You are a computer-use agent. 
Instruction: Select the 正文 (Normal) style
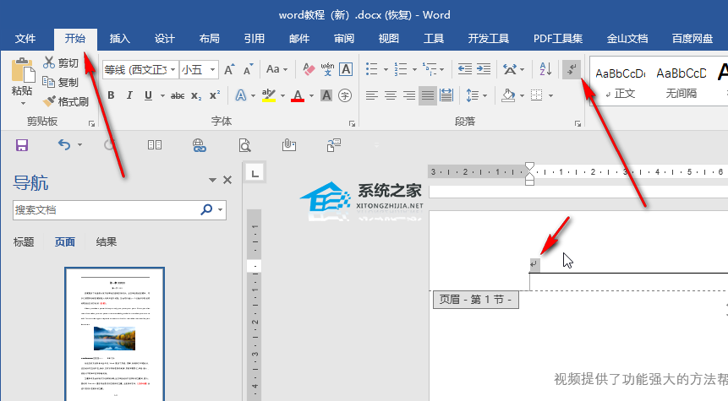[x=621, y=82]
